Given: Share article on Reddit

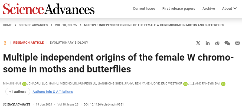Looking at the screenshot, I should pos(217,43).
